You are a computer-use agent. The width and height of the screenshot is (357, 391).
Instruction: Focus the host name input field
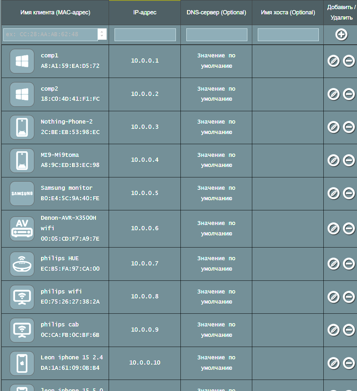pyautogui.click(x=288, y=35)
